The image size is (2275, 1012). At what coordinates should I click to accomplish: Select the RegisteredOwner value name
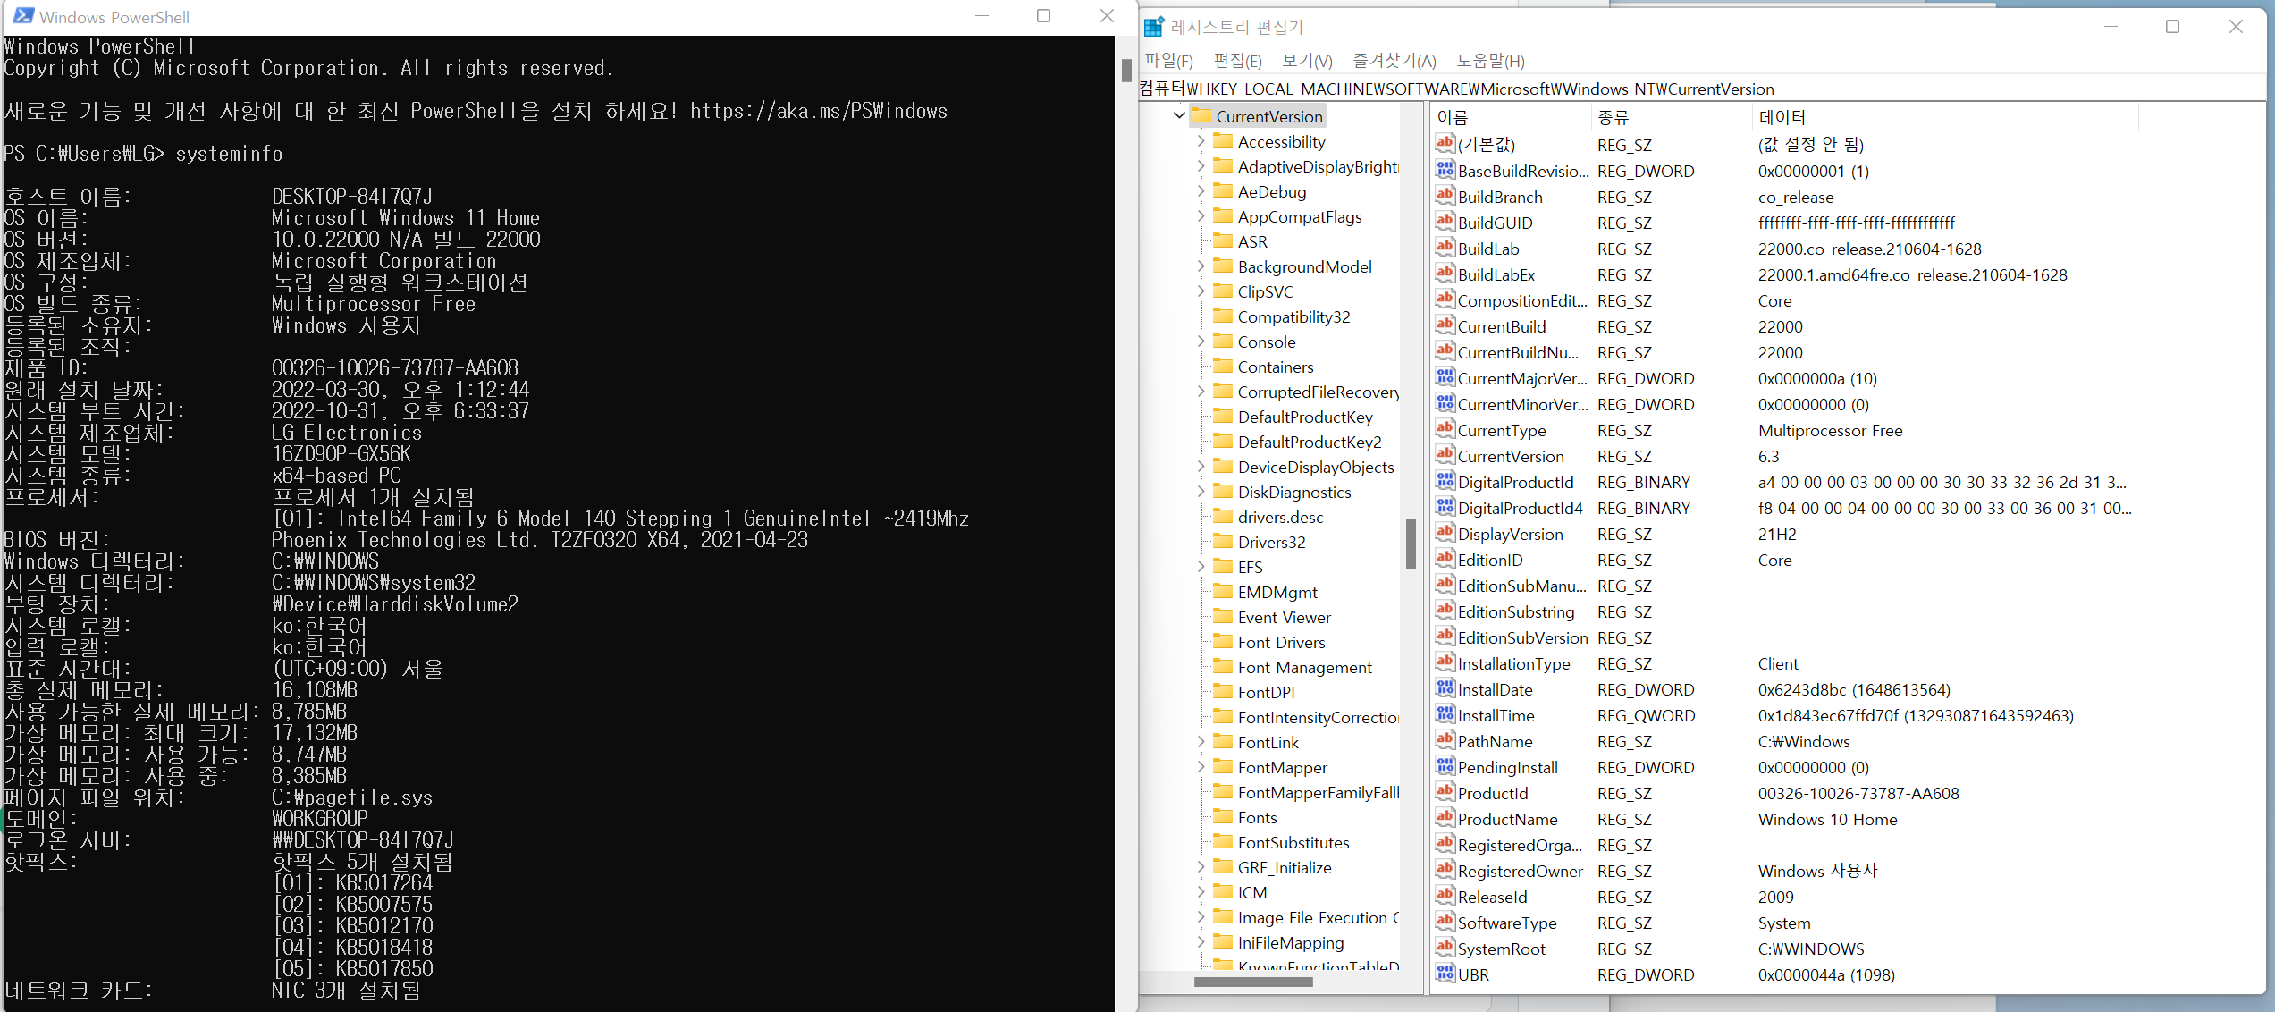pos(1520,871)
